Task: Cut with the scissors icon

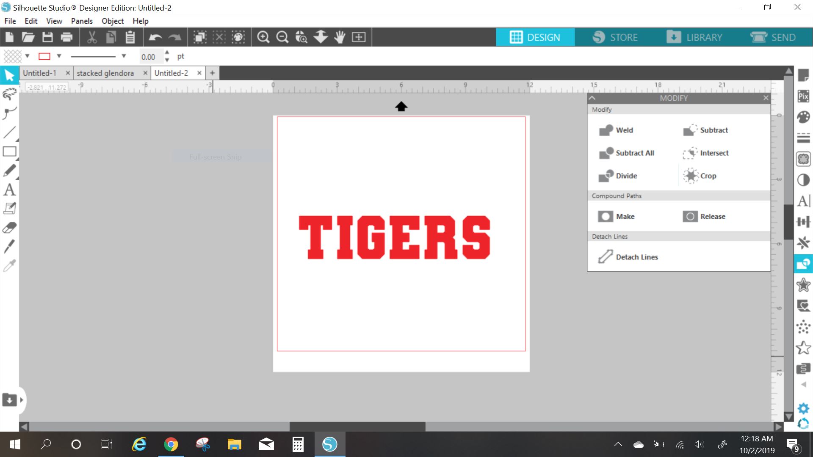Action: (92, 37)
